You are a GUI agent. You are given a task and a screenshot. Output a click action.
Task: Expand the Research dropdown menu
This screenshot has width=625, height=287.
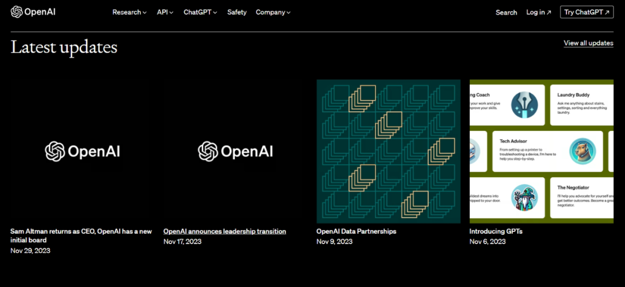click(129, 12)
